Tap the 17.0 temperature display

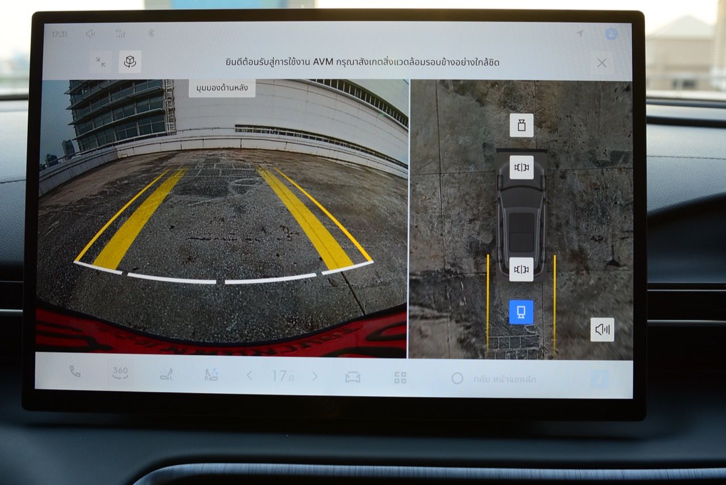(x=282, y=376)
